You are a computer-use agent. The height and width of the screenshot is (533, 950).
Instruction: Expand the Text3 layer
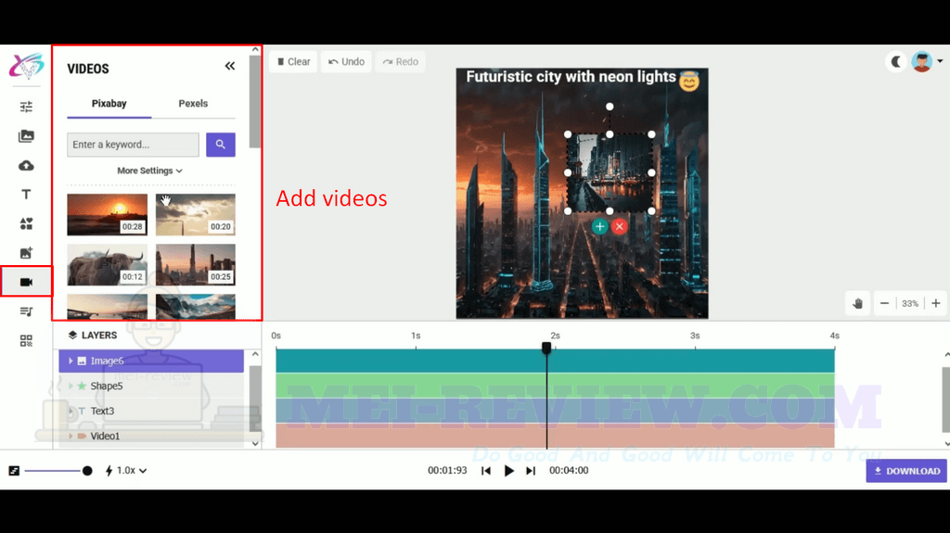(71, 412)
